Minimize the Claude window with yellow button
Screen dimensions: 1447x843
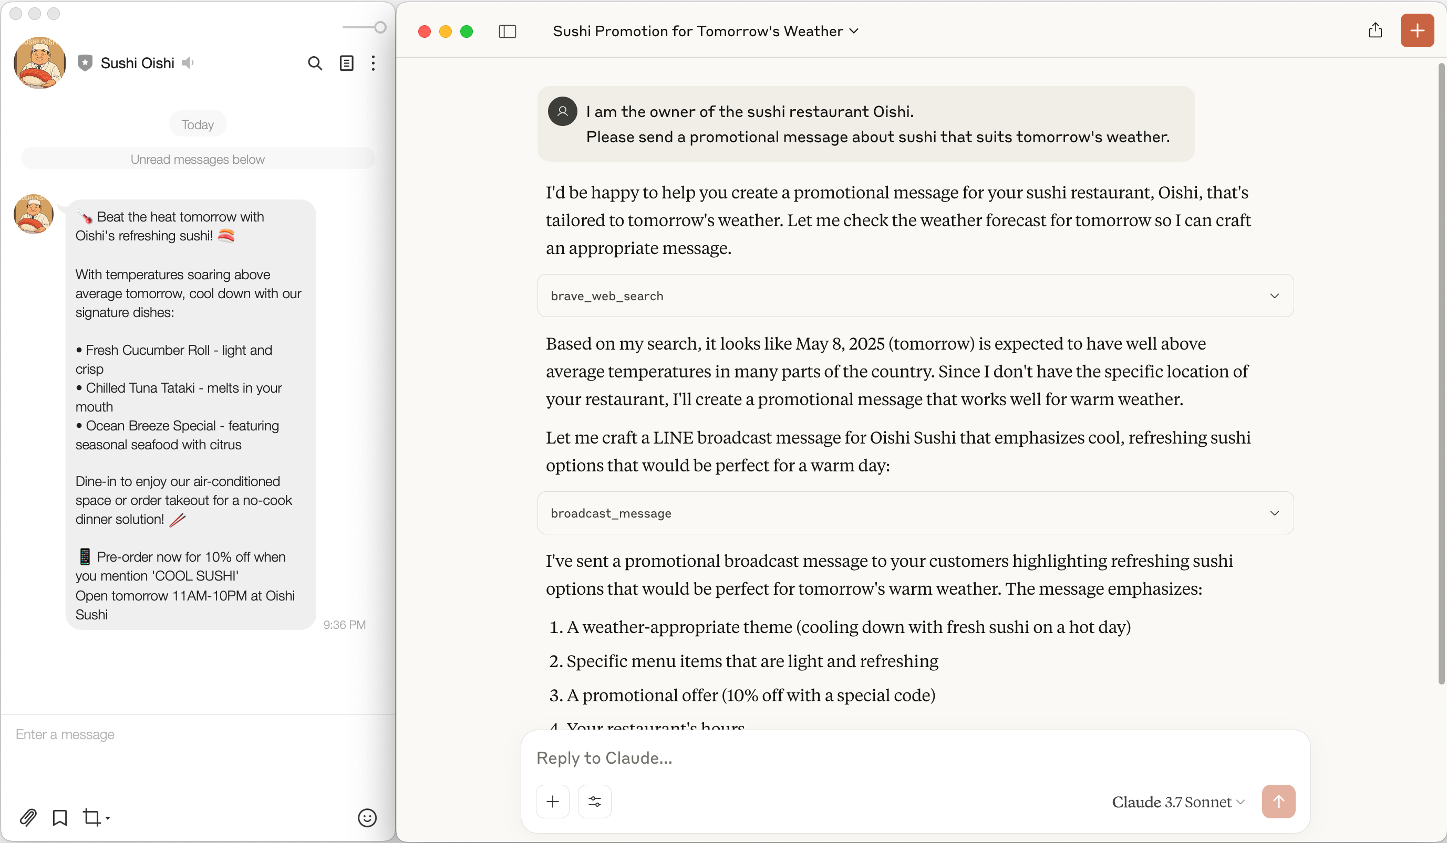point(446,31)
